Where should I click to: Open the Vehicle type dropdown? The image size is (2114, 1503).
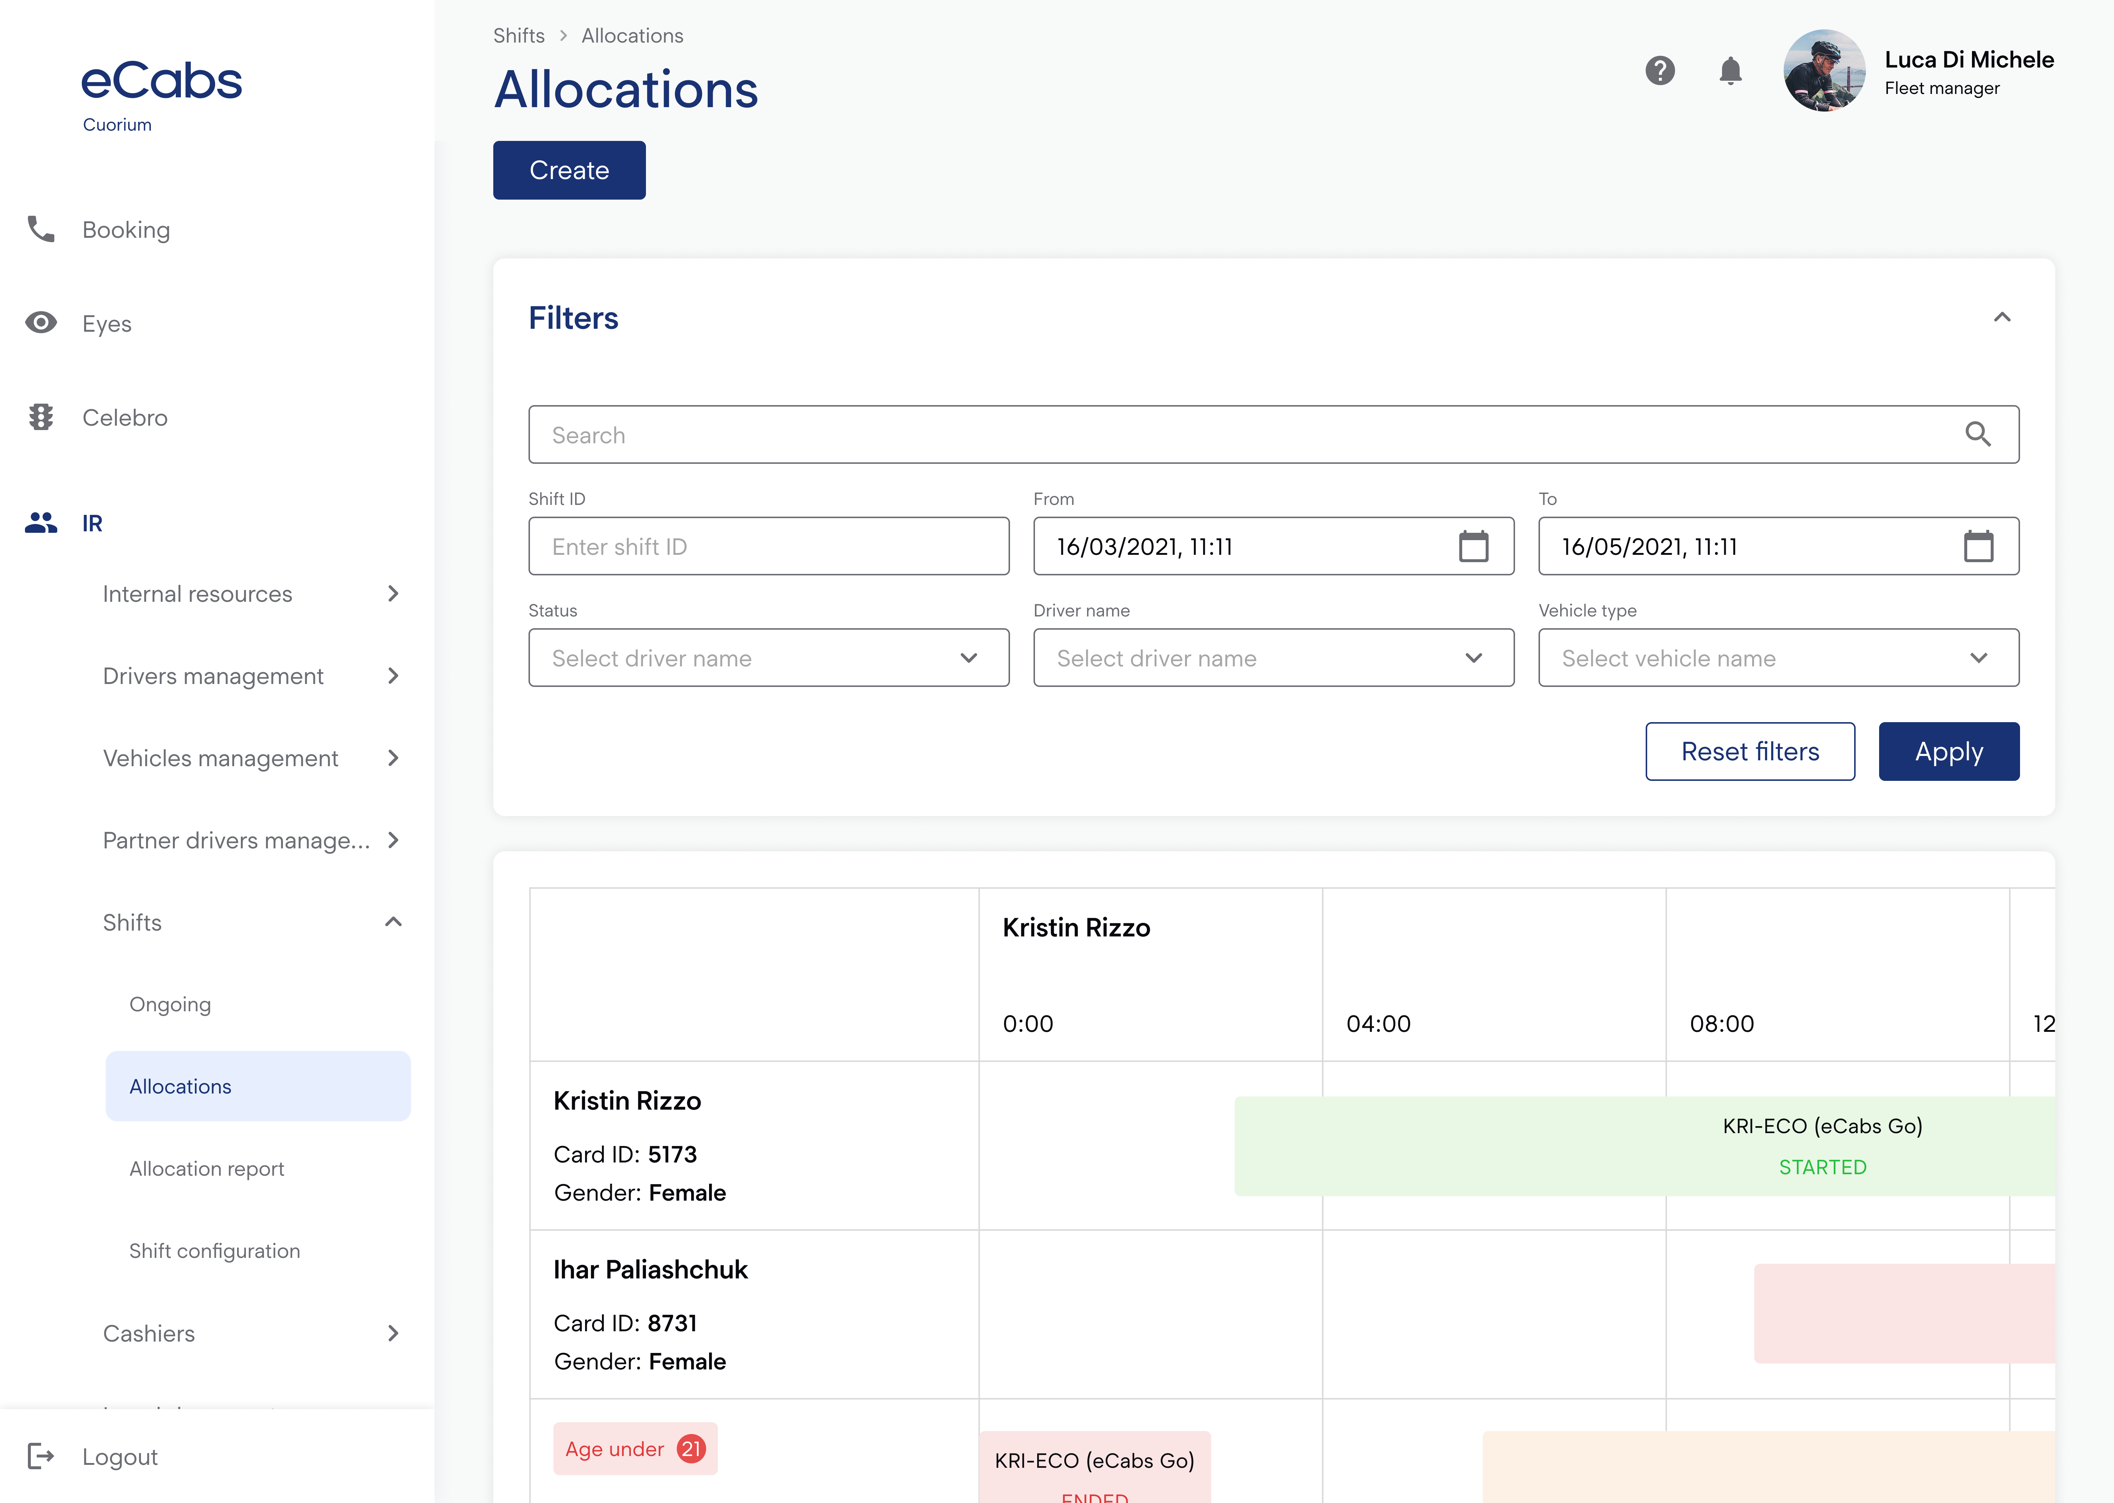pyautogui.click(x=1778, y=658)
